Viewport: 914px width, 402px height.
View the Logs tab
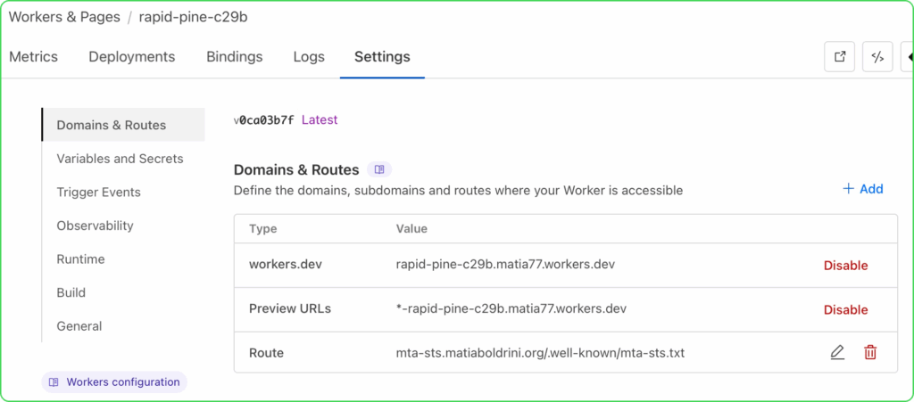(309, 57)
